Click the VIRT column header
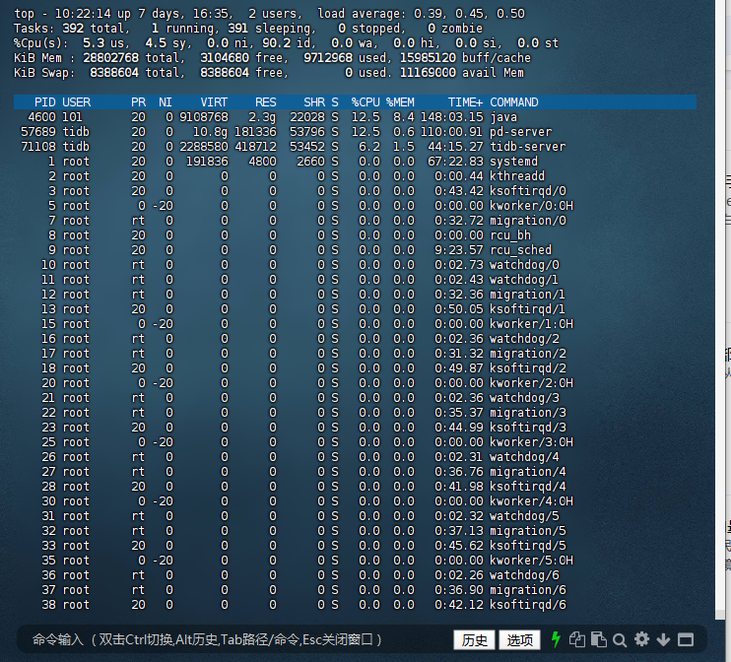This screenshot has height=662, width=731. [214, 102]
